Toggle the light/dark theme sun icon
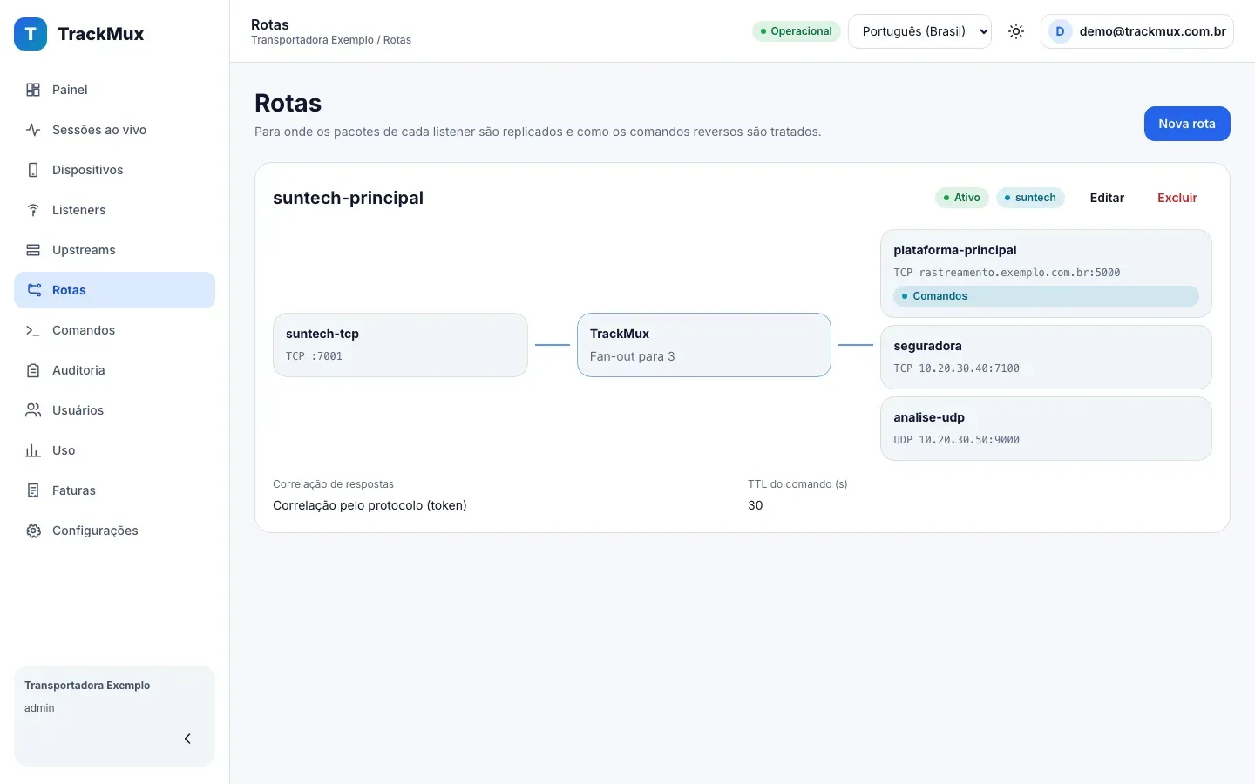This screenshot has height=784, width=1255. tap(1016, 31)
